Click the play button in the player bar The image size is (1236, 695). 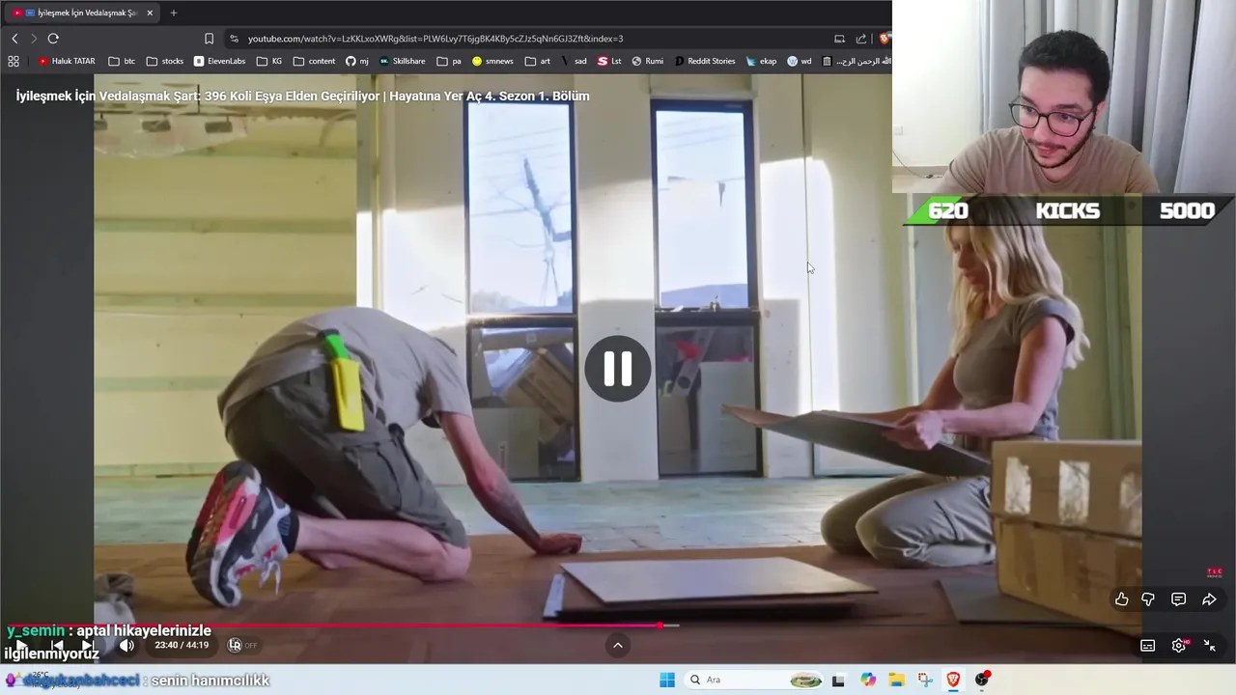[x=21, y=645]
